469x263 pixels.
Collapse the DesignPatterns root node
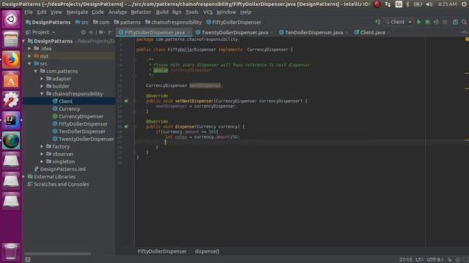click(24, 41)
